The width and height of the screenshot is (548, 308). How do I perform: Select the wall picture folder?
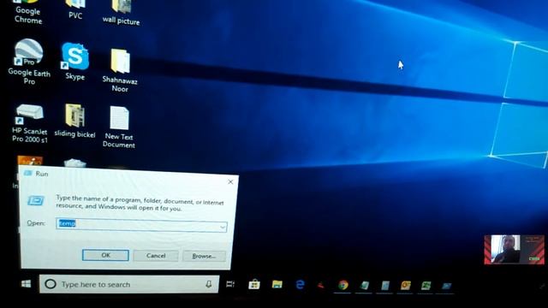121,13
